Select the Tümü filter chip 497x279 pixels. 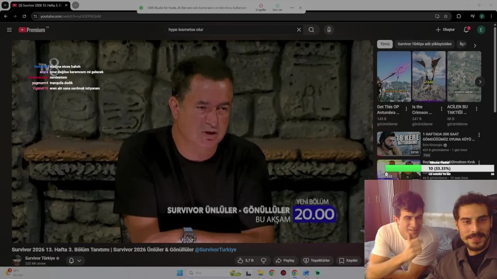coord(385,44)
